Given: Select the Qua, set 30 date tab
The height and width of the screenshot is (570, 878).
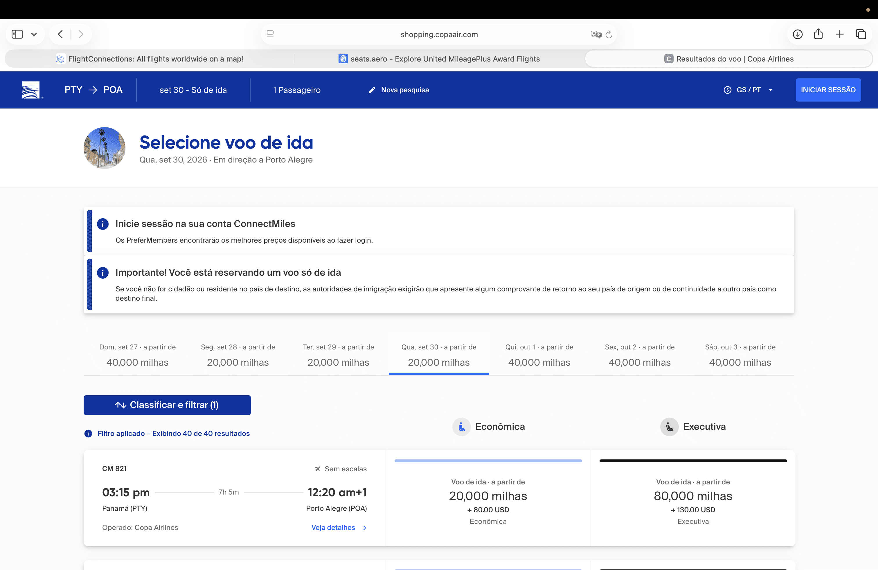Looking at the screenshot, I should (439, 355).
